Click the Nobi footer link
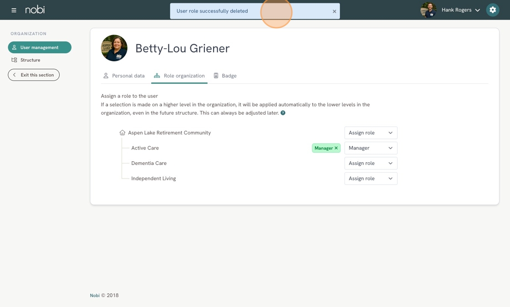This screenshot has height=307, width=510. click(x=95, y=296)
